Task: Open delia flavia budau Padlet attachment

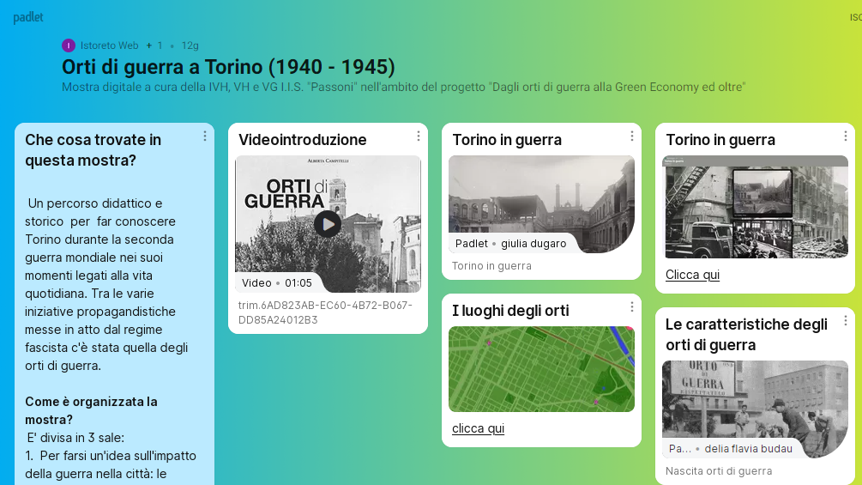Action: coord(755,409)
